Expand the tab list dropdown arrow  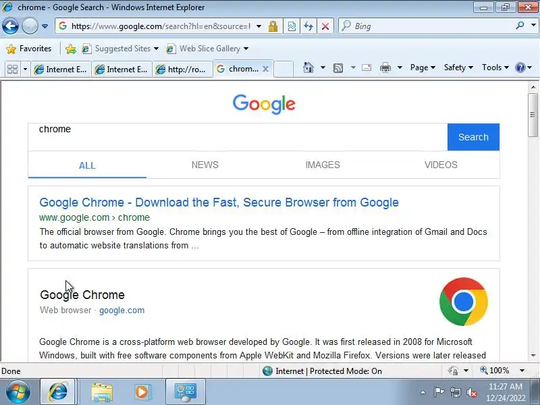(x=25, y=70)
